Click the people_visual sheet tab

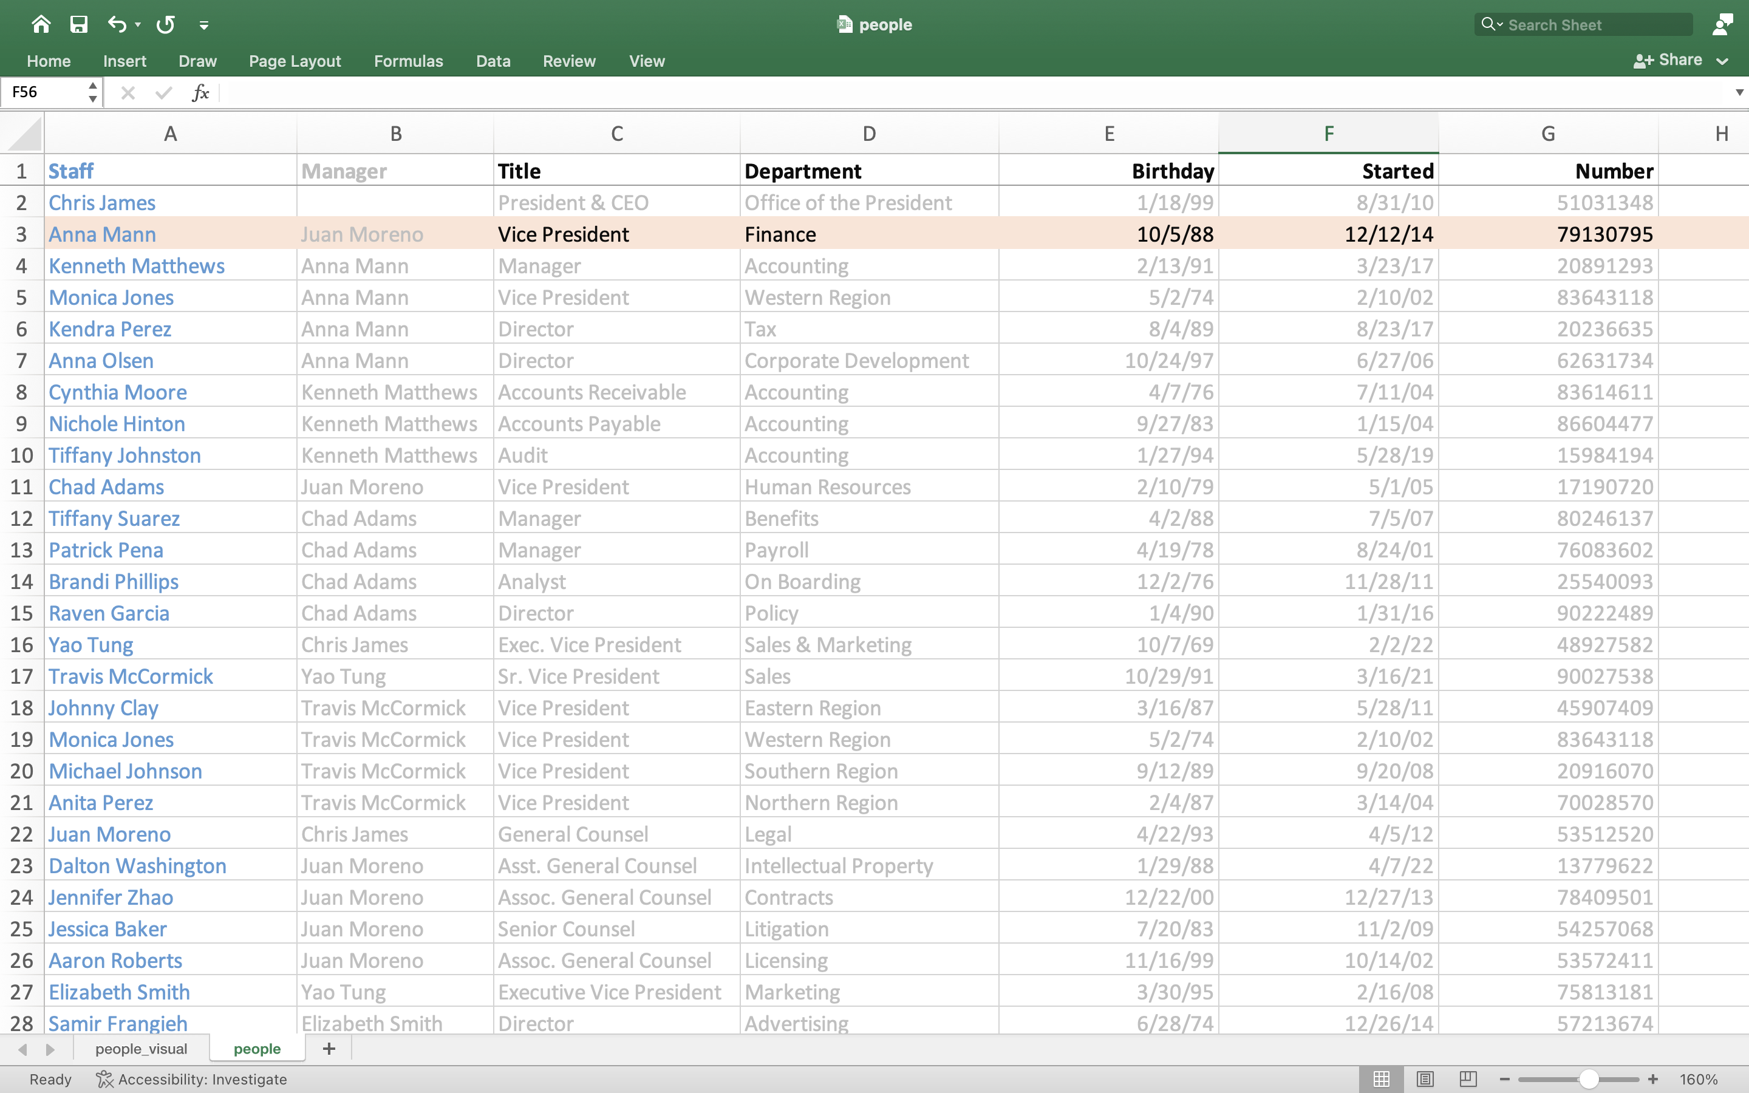coord(141,1047)
